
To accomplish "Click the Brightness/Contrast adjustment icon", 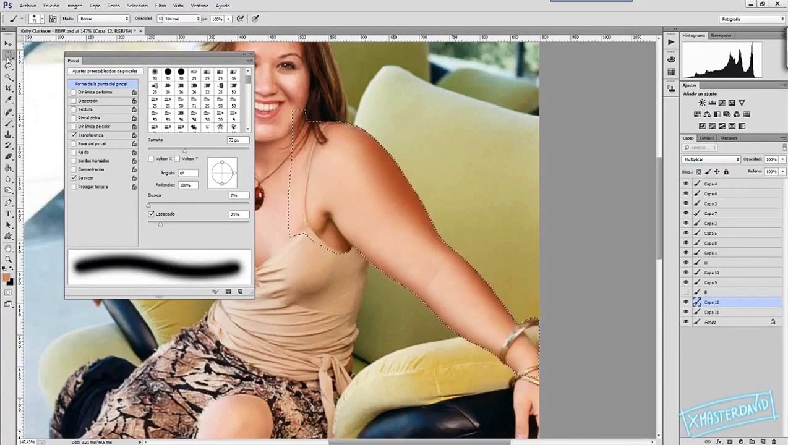I will tap(702, 103).
